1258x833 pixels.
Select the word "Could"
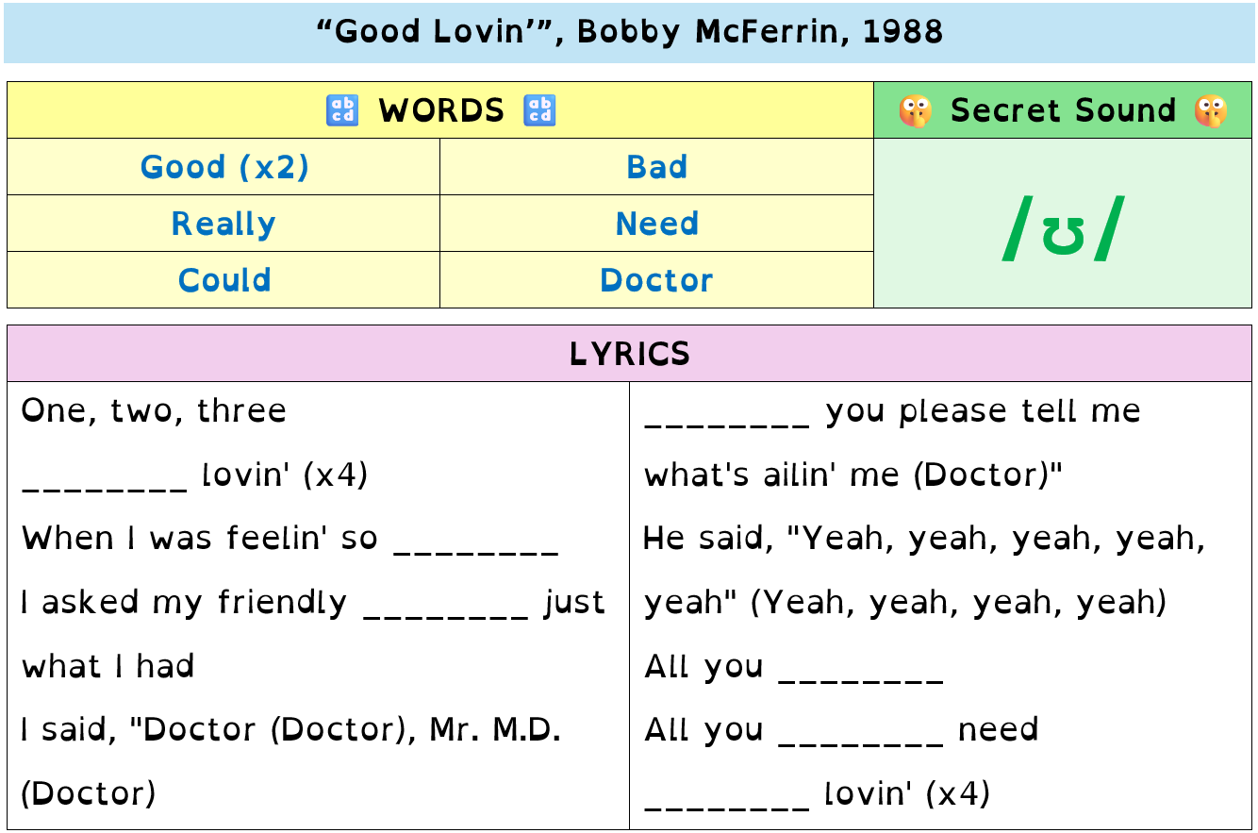coord(224,280)
